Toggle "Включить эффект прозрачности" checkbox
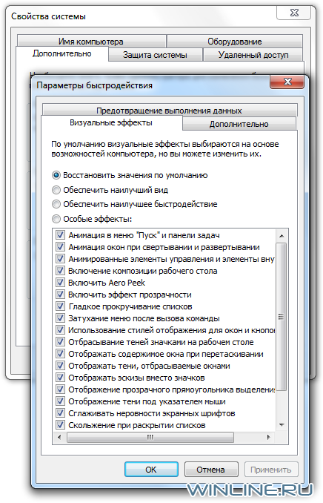This screenshot has width=323, height=503. pos(60,295)
